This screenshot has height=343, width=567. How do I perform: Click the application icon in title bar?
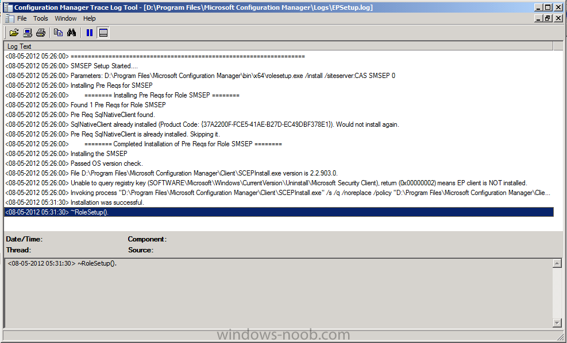[x=8, y=7]
